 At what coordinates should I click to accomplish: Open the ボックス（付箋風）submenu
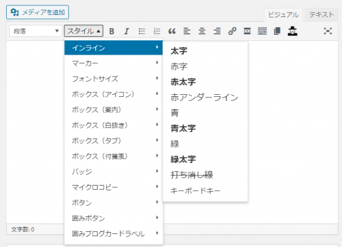[x=114, y=156]
